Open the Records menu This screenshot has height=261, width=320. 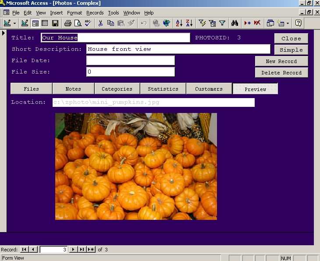[x=95, y=13]
